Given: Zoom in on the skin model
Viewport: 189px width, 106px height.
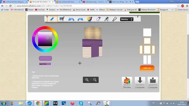Looking at the screenshot, I should (x=87, y=80).
